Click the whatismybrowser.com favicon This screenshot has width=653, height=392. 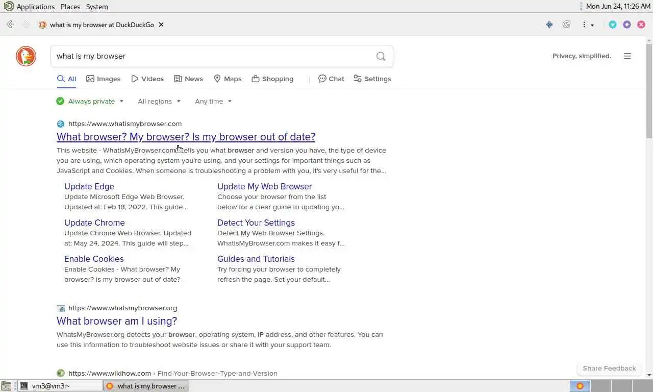coord(61,124)
